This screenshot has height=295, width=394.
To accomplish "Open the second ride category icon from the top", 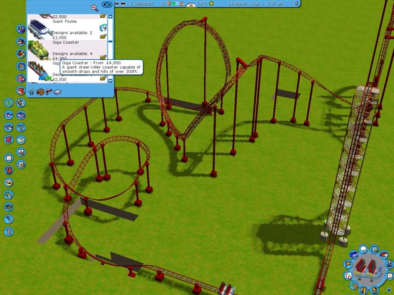I will pos(21,41).
